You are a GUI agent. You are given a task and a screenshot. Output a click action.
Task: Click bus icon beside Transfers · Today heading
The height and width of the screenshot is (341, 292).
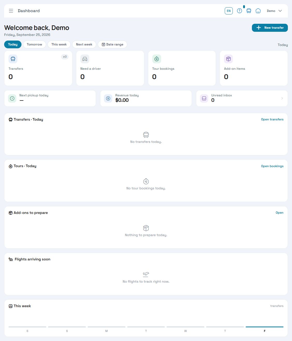point(11,120)
